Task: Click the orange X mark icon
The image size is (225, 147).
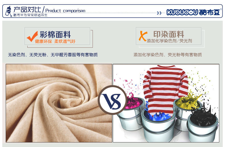Action: point(143,36)
